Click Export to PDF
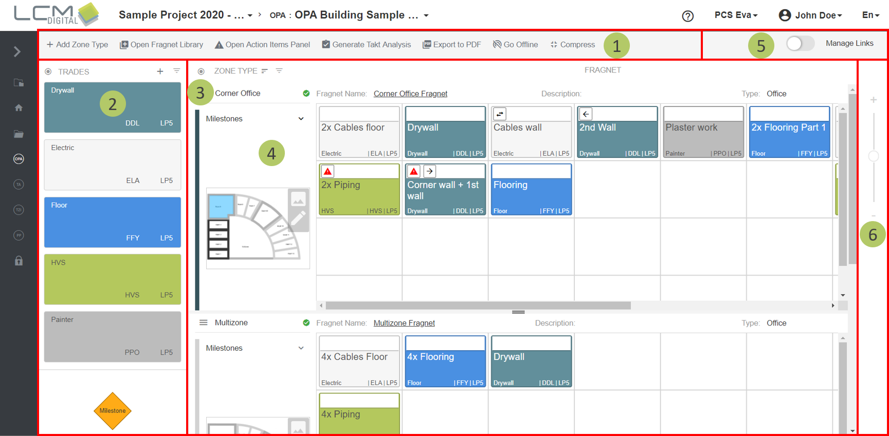889x436 pixels. tap(451, 45)
